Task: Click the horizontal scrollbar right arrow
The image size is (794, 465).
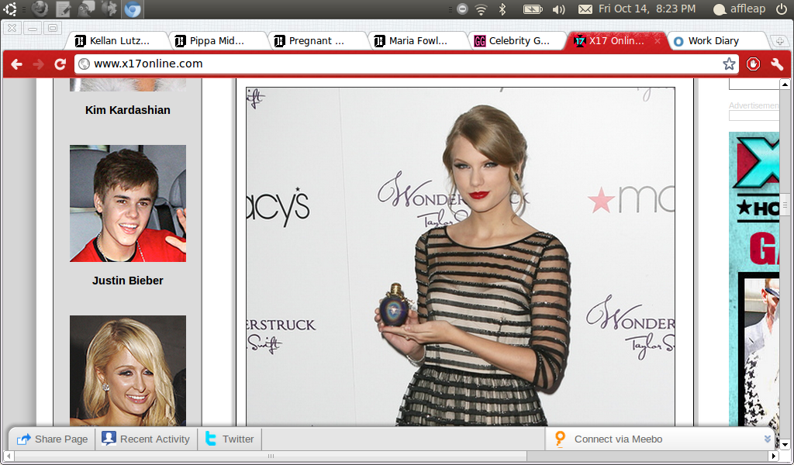Action: tap(773, 456)
